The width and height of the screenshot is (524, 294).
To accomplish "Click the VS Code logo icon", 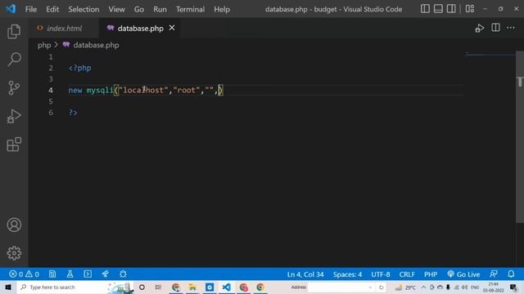I will (11, 9).
